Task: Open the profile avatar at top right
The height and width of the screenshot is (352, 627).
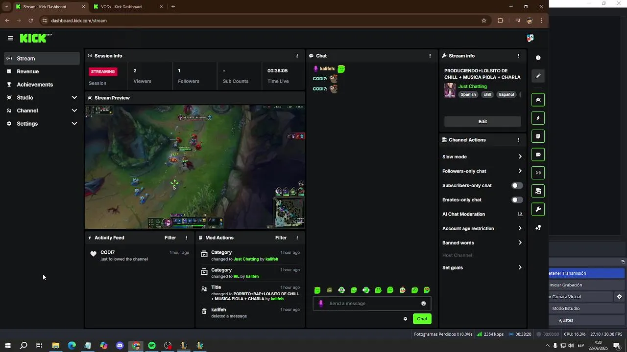Action: [x=530, y=38]
